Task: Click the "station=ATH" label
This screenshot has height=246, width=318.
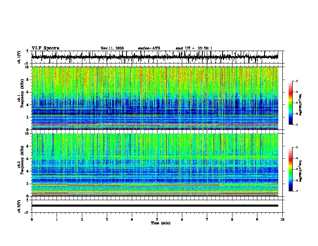Action: 149,48
